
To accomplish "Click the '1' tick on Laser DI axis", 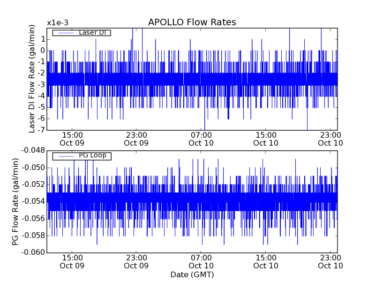I will 43,39.
